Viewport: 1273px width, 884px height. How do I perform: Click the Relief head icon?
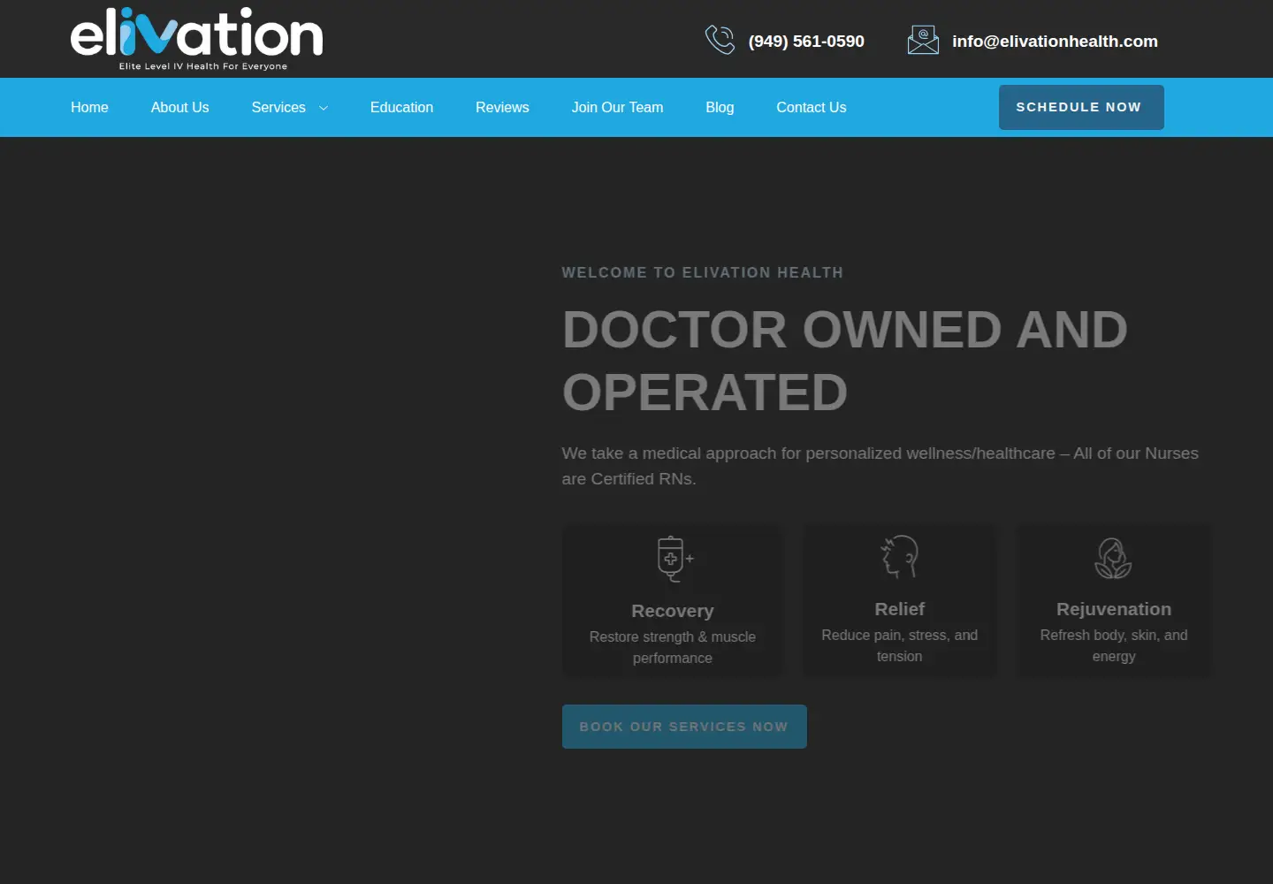coord(900,557)
